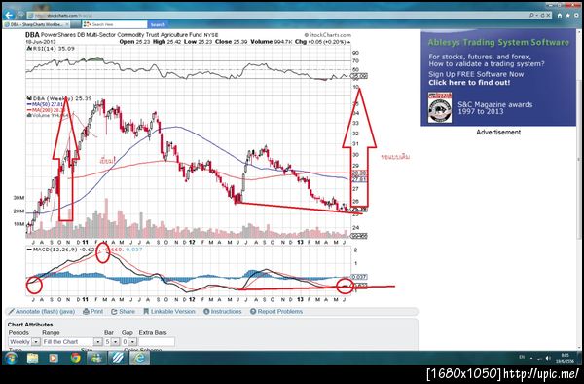This screenshot has height=384, width=584.
Task: Open the Linkable Version link
Action: 173,311
